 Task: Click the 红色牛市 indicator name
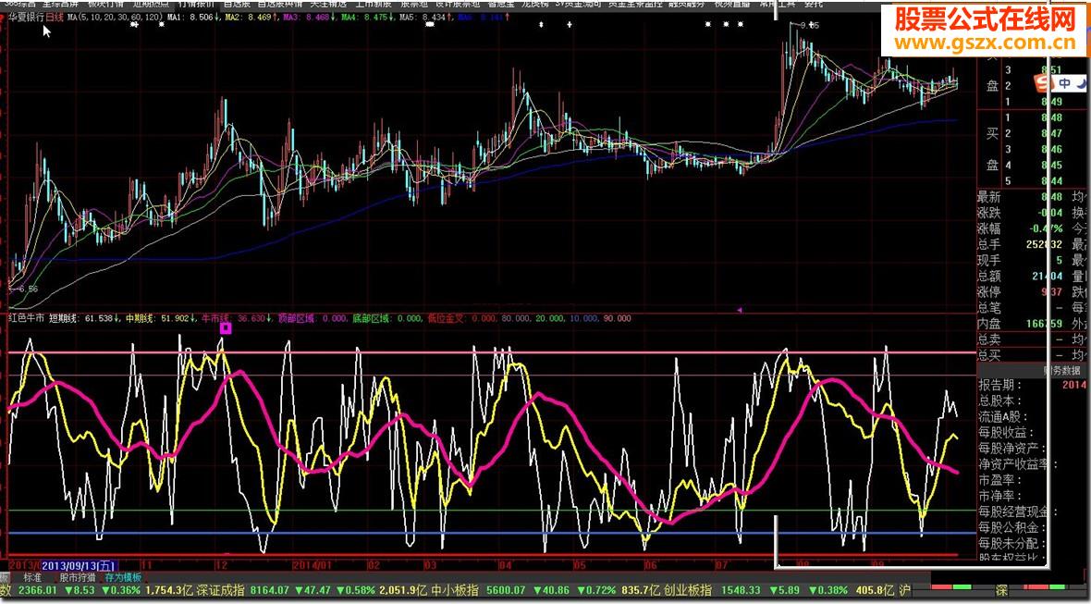[x=26, y=317]
